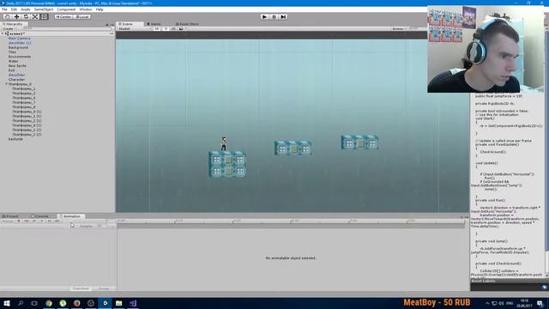Go to first keyframe in Animation
Screen dimensions: 549x309
27,221
